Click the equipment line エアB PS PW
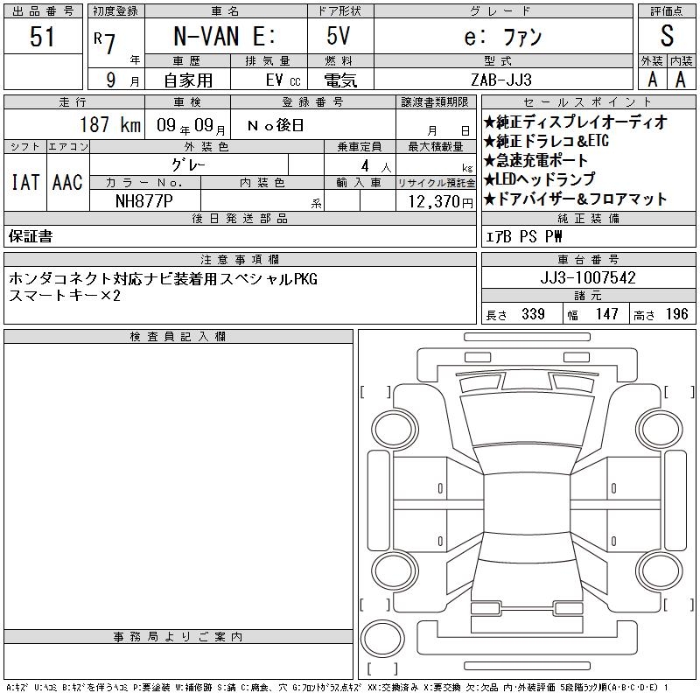This screenshot has width=700, height=700. point(523,236)
